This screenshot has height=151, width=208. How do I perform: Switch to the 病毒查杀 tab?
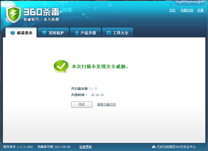(x=21, y=33)
